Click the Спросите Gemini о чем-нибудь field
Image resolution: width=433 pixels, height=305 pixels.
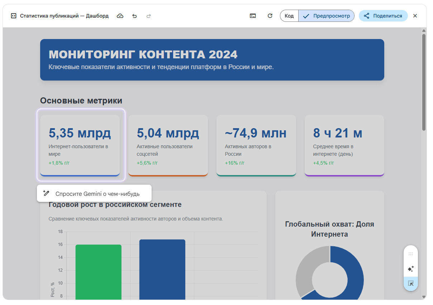click(97, 194)
